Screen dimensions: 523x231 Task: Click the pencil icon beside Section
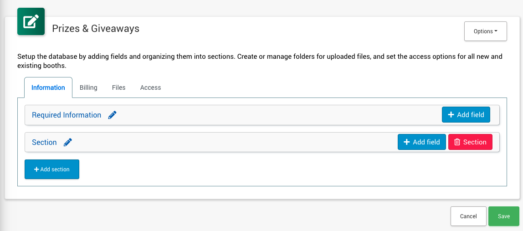[68, 143]
